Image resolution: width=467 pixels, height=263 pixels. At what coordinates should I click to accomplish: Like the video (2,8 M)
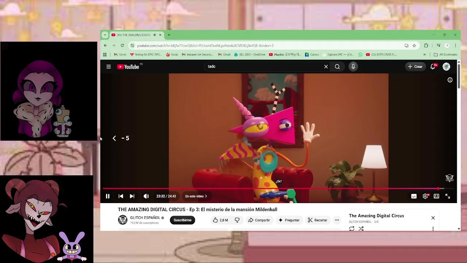click(220, 220)
